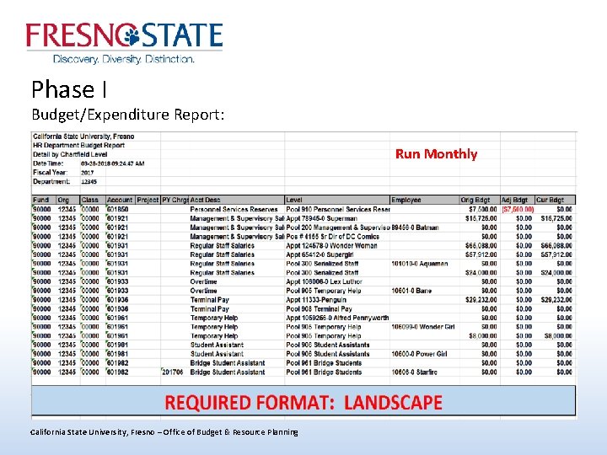Click the red "Run Monthly" label
This screenshot has height=455, width=607.
pos(437,154)
